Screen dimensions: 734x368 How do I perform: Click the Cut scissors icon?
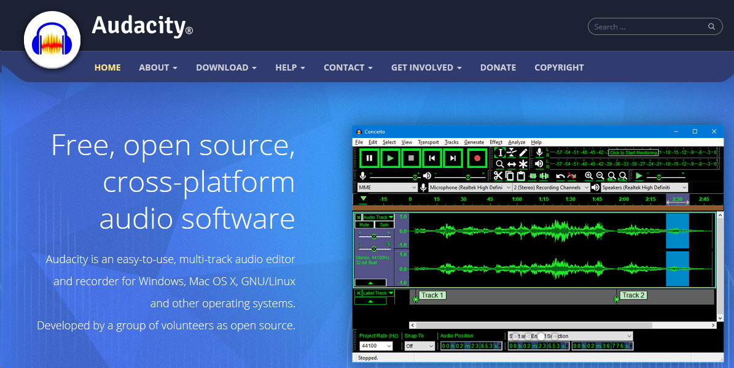click(x=498, y=176)
